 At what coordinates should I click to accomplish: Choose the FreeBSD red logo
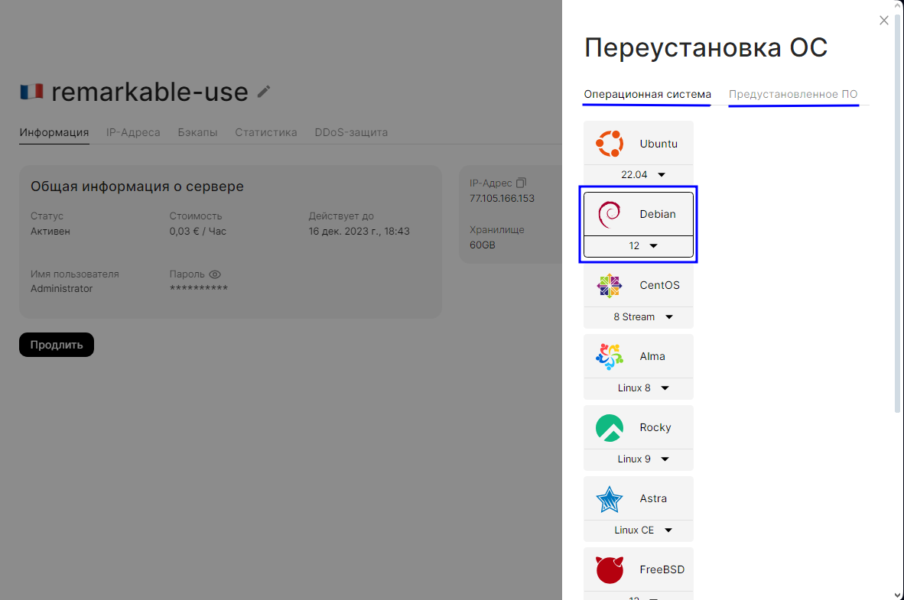[610, 569]
